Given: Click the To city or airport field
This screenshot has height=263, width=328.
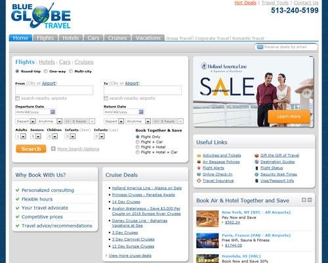Looking at the screenshot, I should (142, 90).
